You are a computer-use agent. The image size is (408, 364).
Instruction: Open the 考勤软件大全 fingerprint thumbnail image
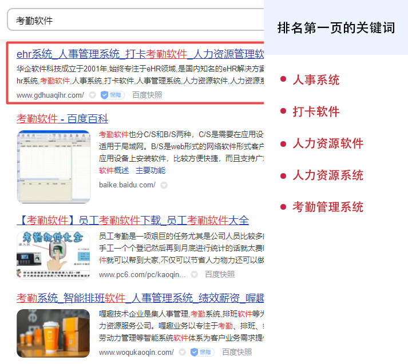pos(53,255)
